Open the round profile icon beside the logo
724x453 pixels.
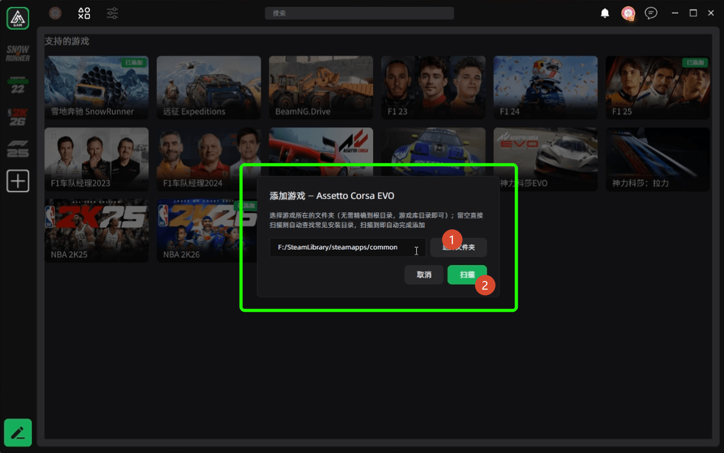[x=55, y=13]
